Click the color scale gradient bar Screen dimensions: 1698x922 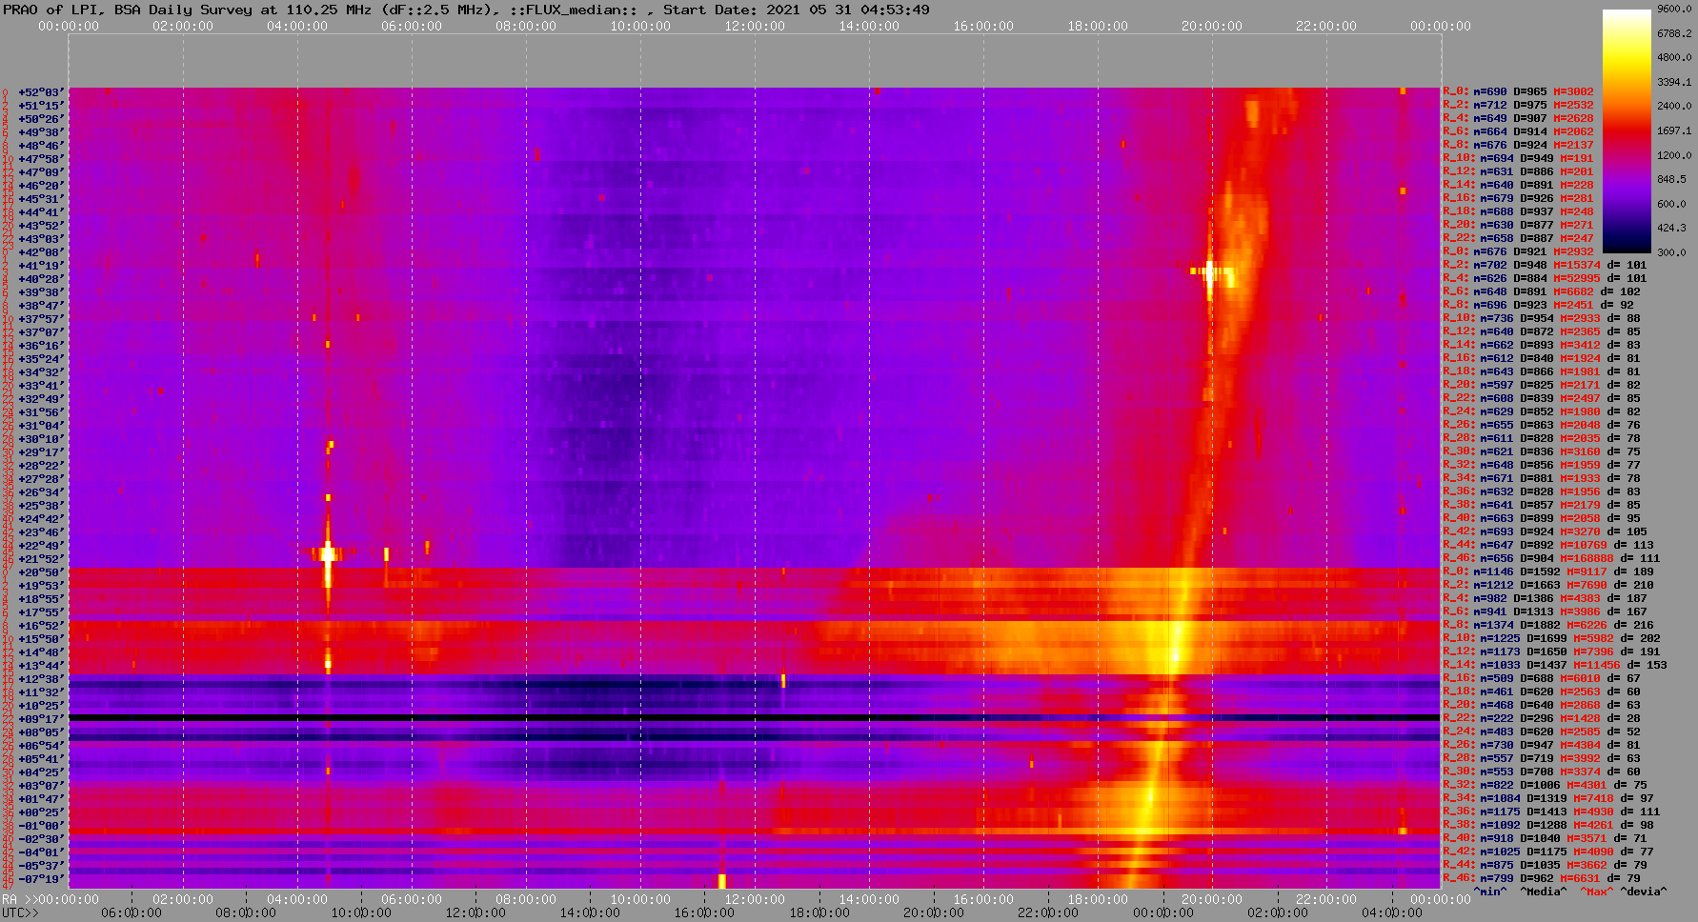pos(1627,131)
